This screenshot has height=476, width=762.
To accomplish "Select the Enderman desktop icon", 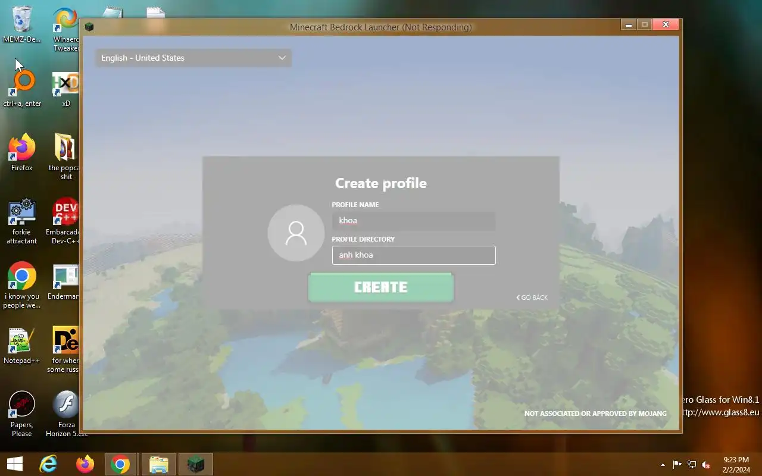I will click(64, 282).
